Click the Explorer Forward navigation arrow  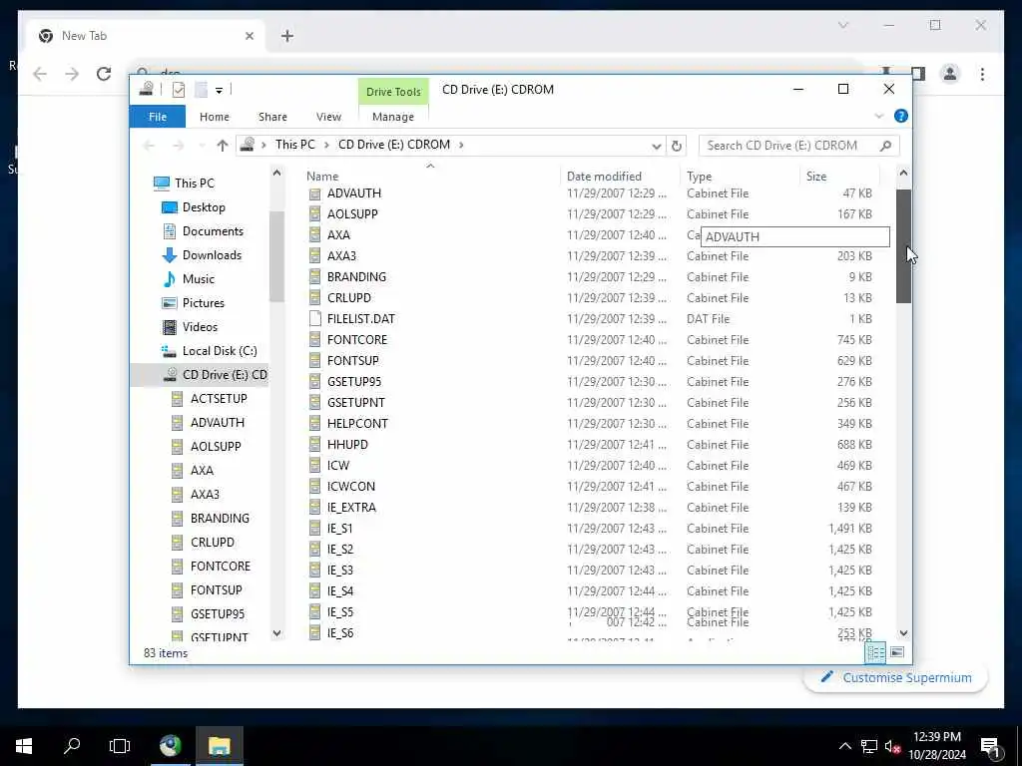[x=178, y=146]
